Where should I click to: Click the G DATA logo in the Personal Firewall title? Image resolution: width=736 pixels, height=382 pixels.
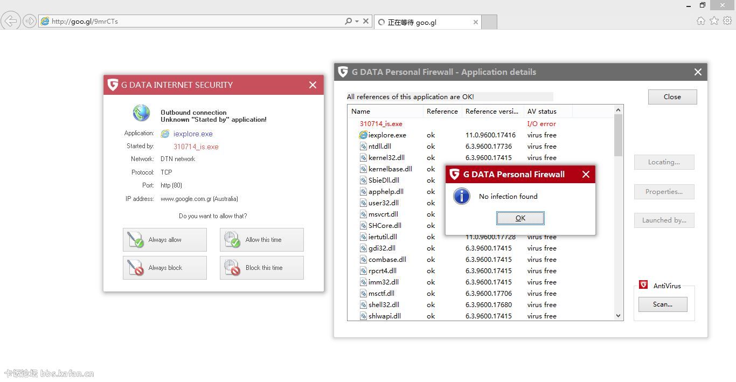pyautogui.click(x=343, y=72)
